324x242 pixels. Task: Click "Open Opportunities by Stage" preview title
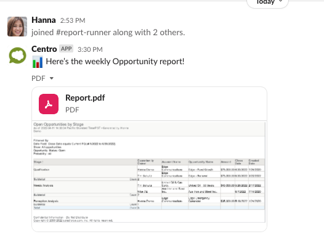pyautogui.click(x=59, y=124)
